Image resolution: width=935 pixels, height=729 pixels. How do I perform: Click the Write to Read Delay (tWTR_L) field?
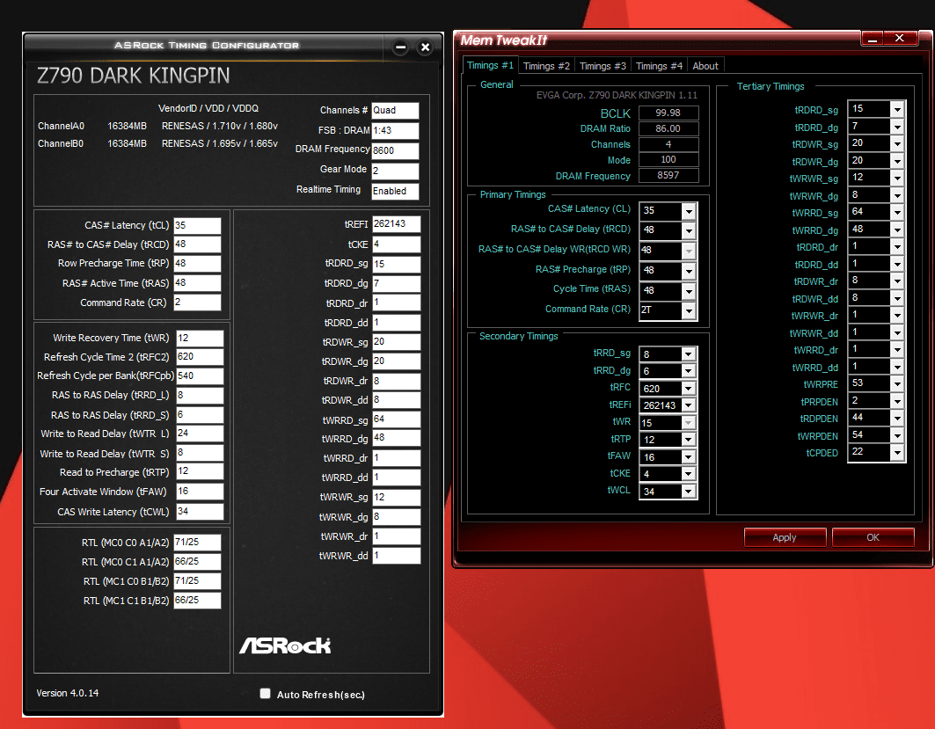(200, 434)
